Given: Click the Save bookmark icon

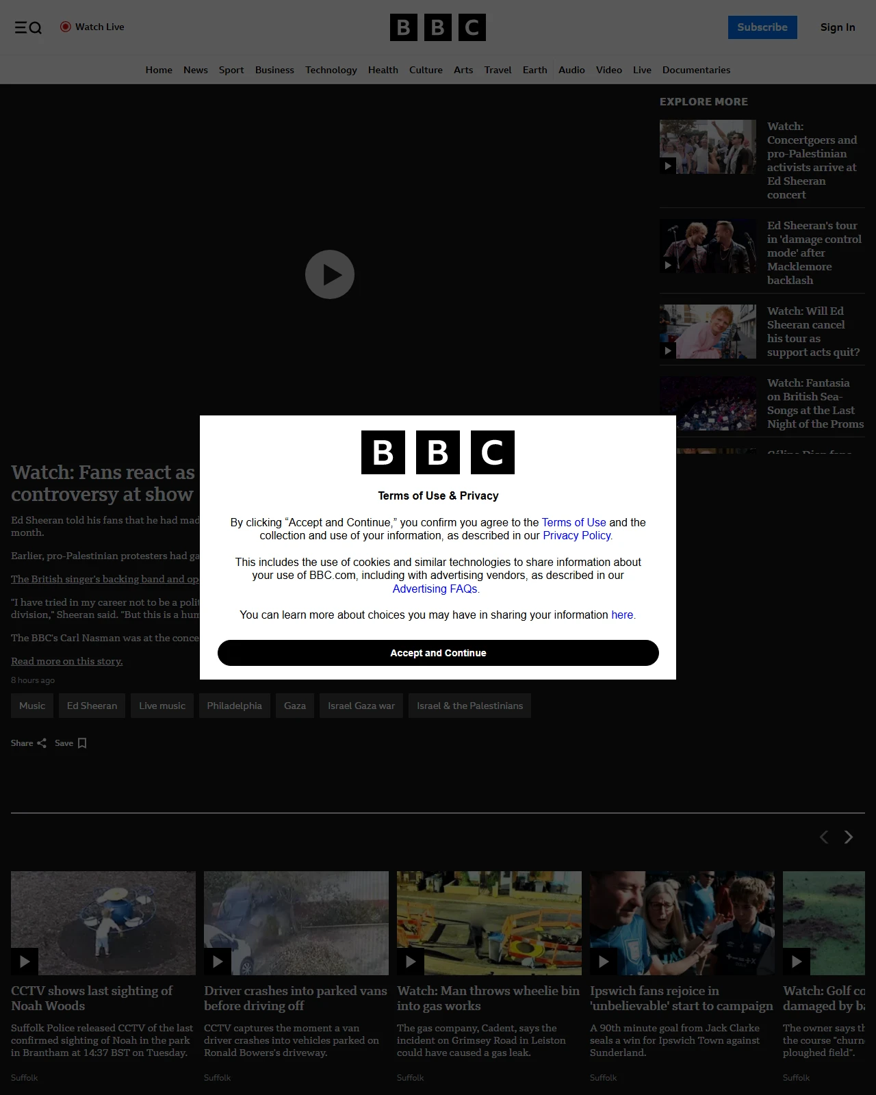Looking at the screenshot, I should pos(82,743).
